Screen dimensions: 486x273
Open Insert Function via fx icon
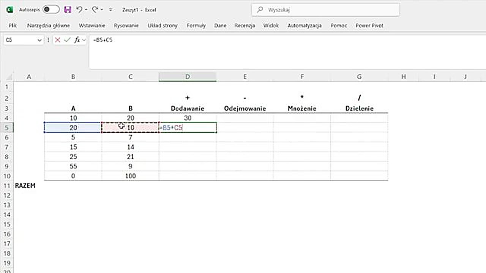click(x=77, y=40)
